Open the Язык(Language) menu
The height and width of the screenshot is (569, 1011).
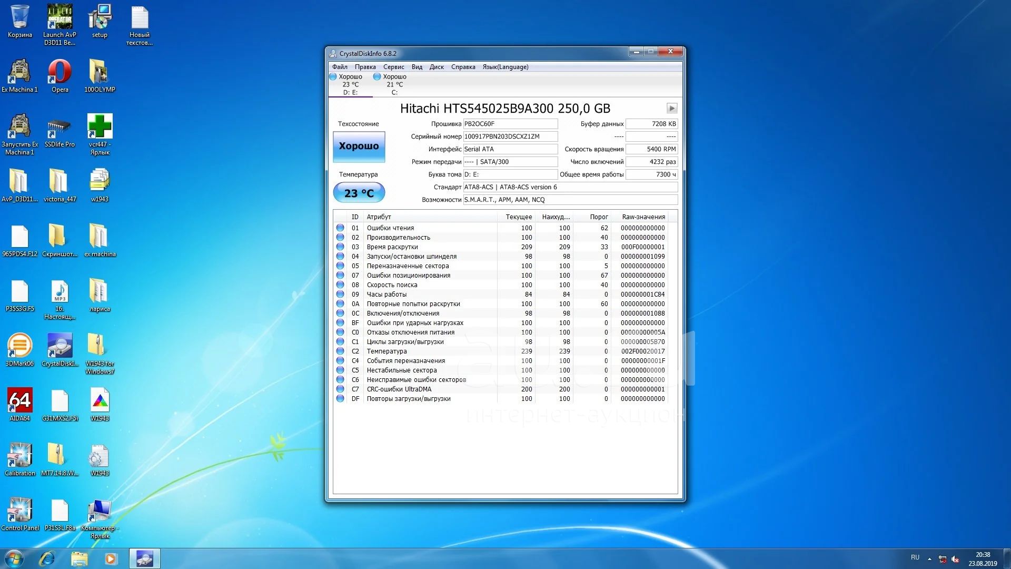(x=506, y=67)
